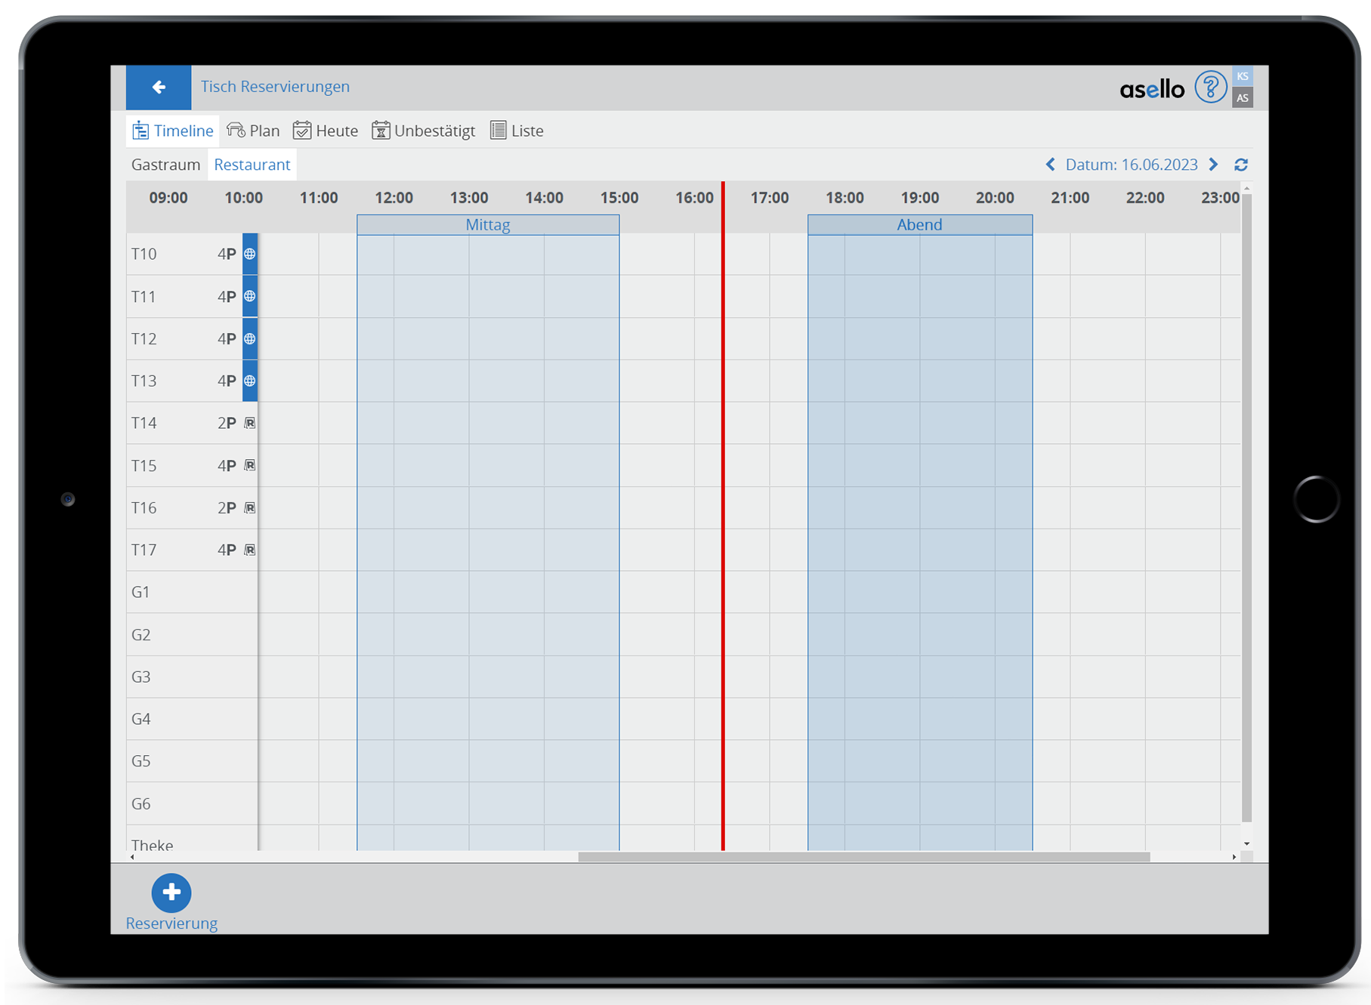
Task: Select the AS user badge
Action: 1242,98
